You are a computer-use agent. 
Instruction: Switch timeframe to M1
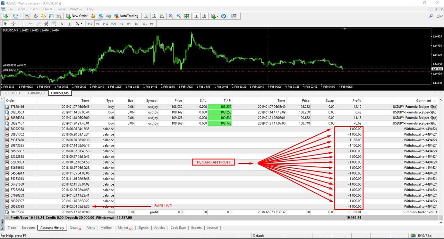tap(90, 24)
